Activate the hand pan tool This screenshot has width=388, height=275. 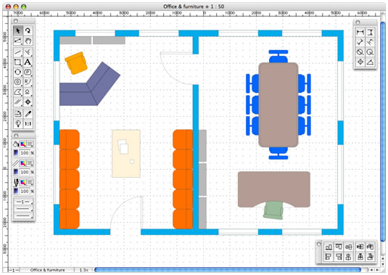click(28, 41)
